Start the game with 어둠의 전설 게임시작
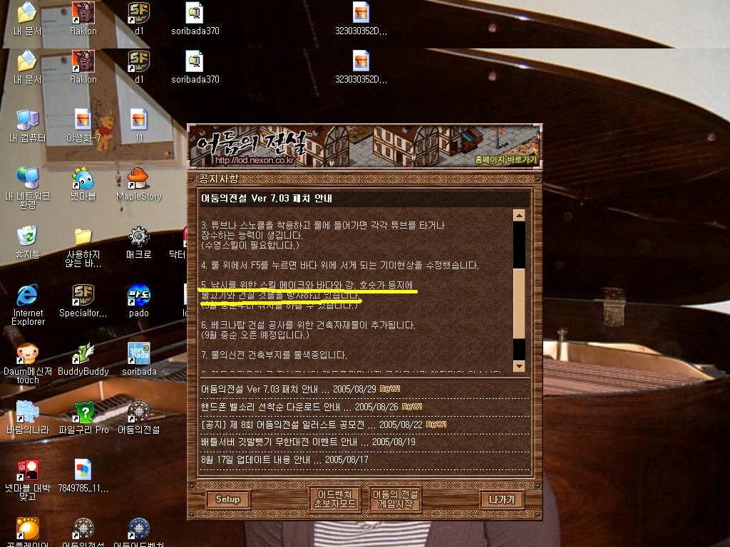The width and height of the screenshot is (730, 547). pyautogui.click(x=395, y=499)
